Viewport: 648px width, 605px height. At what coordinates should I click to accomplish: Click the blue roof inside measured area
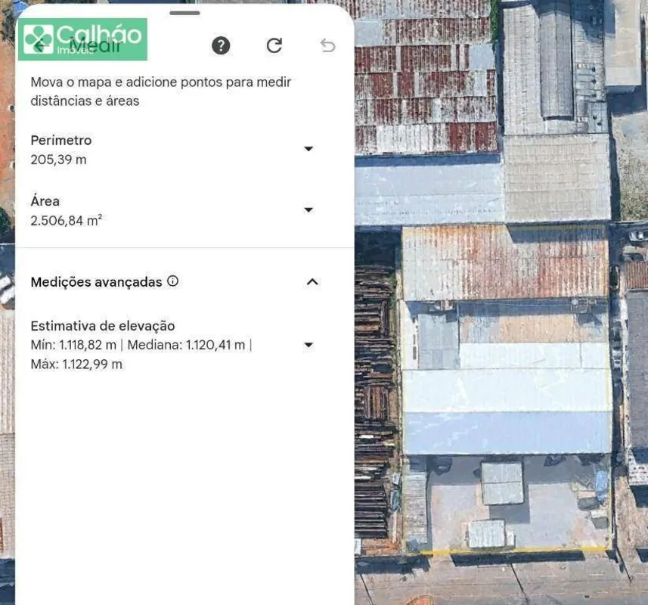click(x=507, y=433)
